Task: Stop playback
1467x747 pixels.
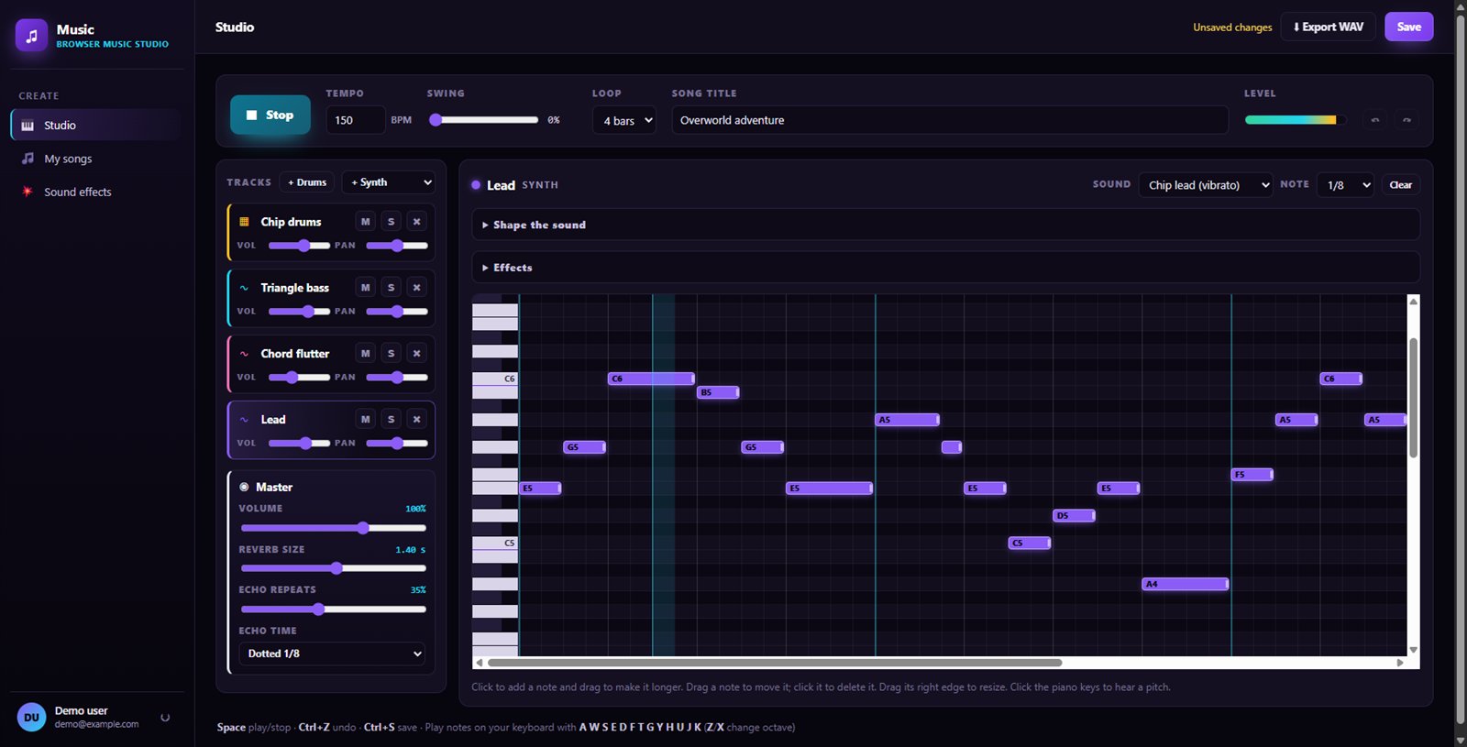Action: click(270, 115)
